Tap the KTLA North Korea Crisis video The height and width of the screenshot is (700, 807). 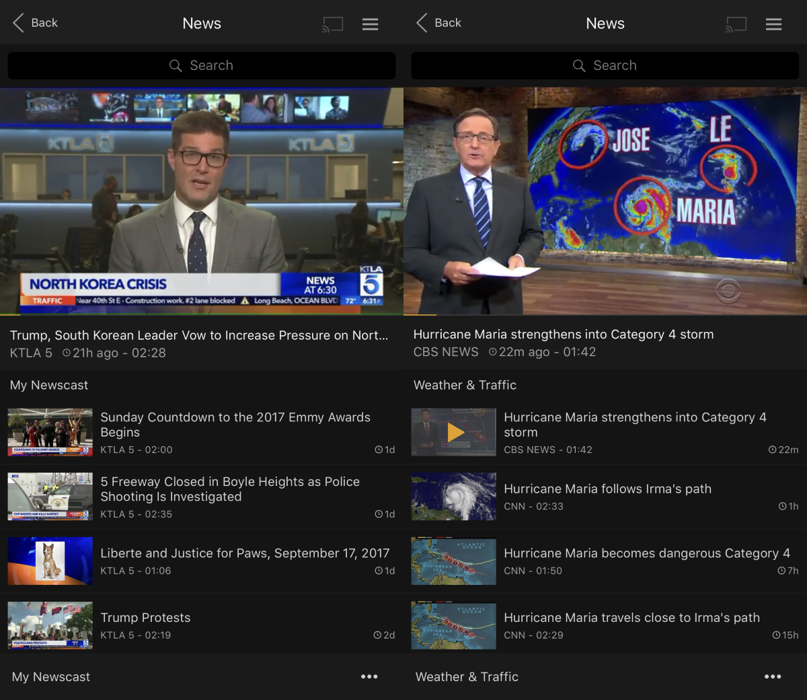tap(202, 201)
